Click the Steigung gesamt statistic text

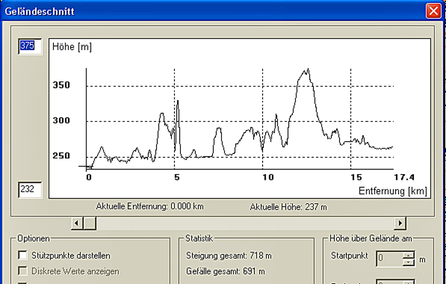228,256
